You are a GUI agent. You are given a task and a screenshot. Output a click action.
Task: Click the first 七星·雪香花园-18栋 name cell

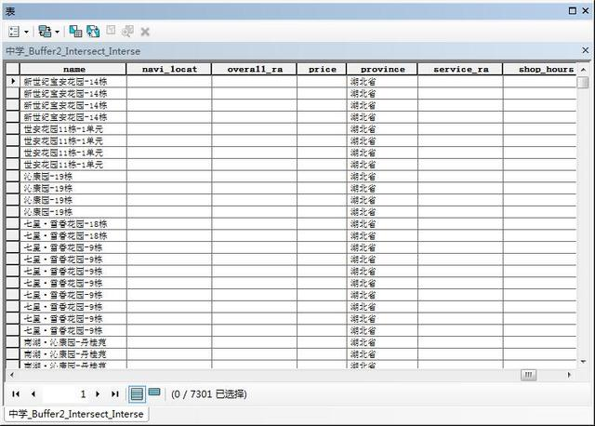[73, 224]
